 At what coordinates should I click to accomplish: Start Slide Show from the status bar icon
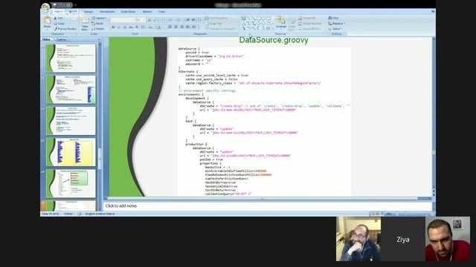coord(382,214)
